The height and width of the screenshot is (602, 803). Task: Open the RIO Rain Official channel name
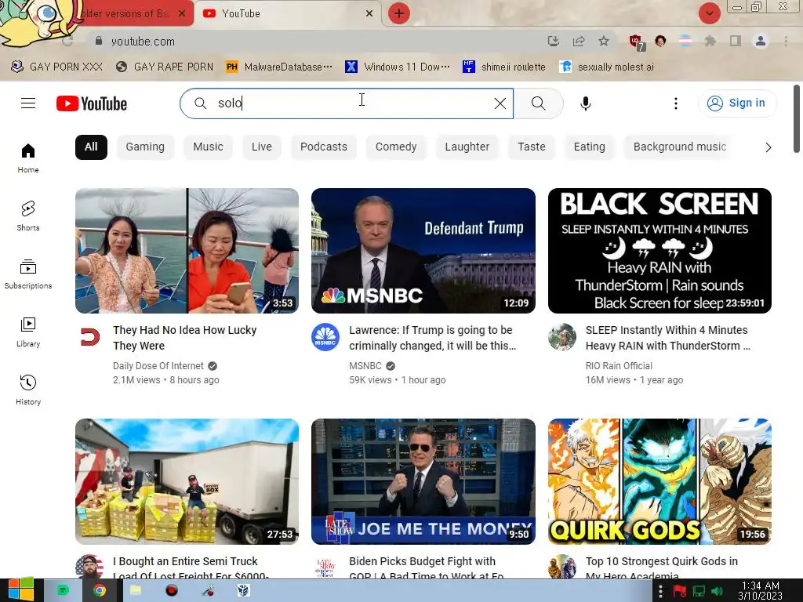coord(619,366)
